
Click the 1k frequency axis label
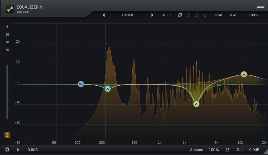pyautogui.click(x=160, y=143)
